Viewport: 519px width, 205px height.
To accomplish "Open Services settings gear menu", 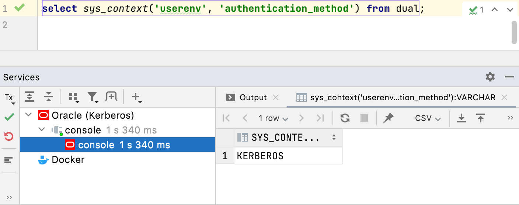I will (x=490, y=77).
